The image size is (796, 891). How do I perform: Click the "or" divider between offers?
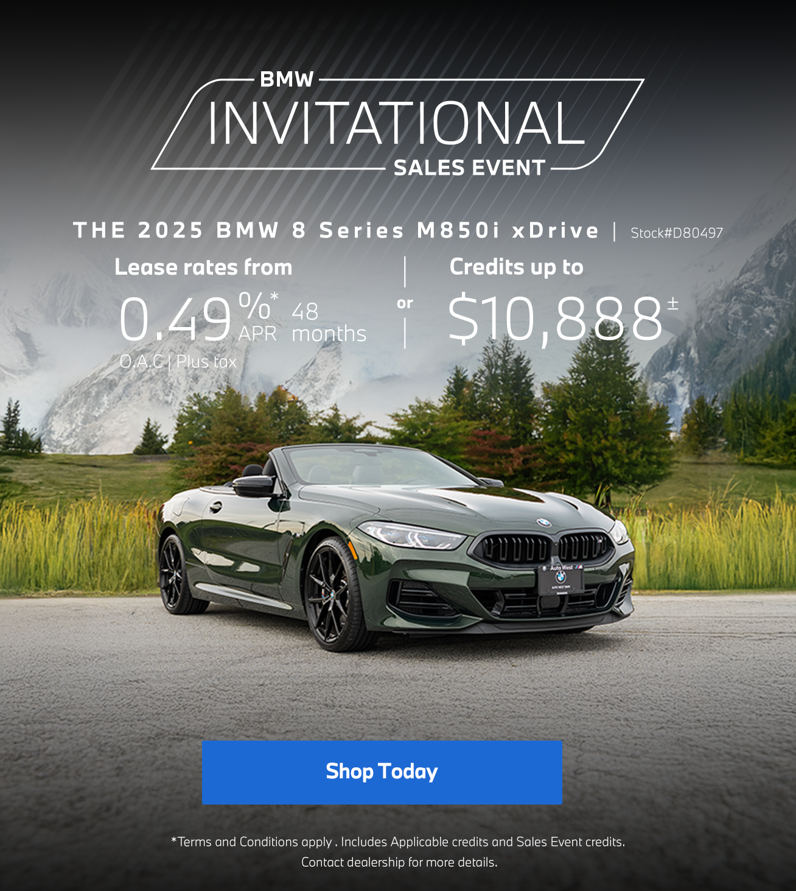pos(405,303)
